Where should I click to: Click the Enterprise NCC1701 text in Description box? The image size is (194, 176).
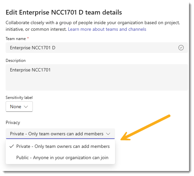pyautogui.click(x=31, y=70)
